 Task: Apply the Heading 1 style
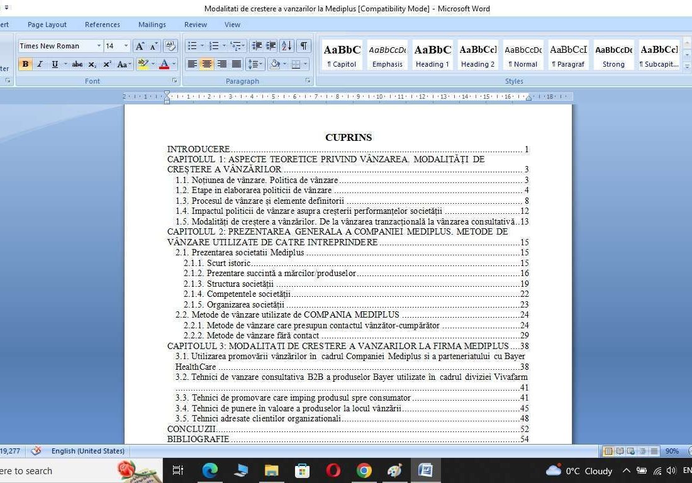point(432,55)
